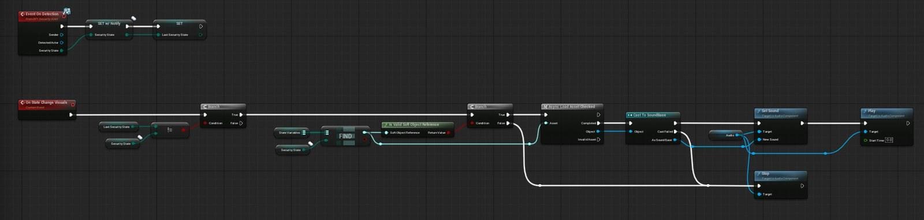
Task: Click exec input pin of Stop node
Action: (759, 186)
